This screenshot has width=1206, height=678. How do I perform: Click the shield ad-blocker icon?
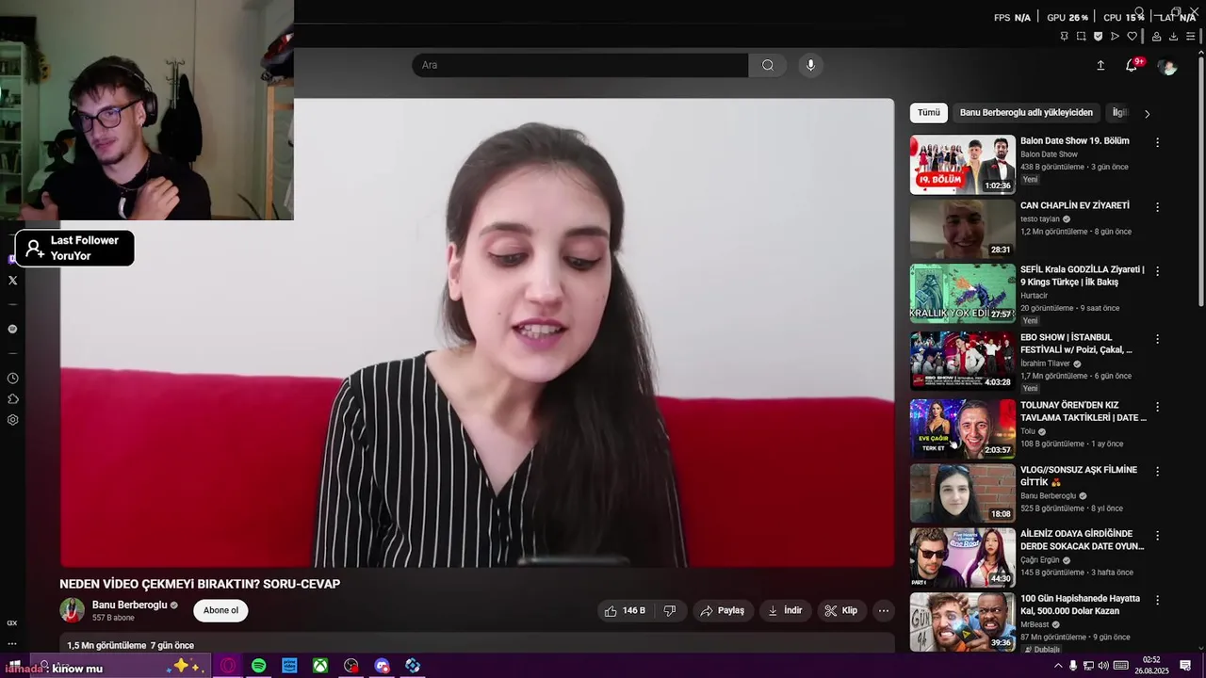1098,37
